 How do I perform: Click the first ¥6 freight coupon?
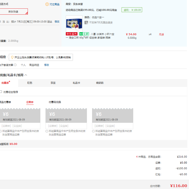[20, 119]
